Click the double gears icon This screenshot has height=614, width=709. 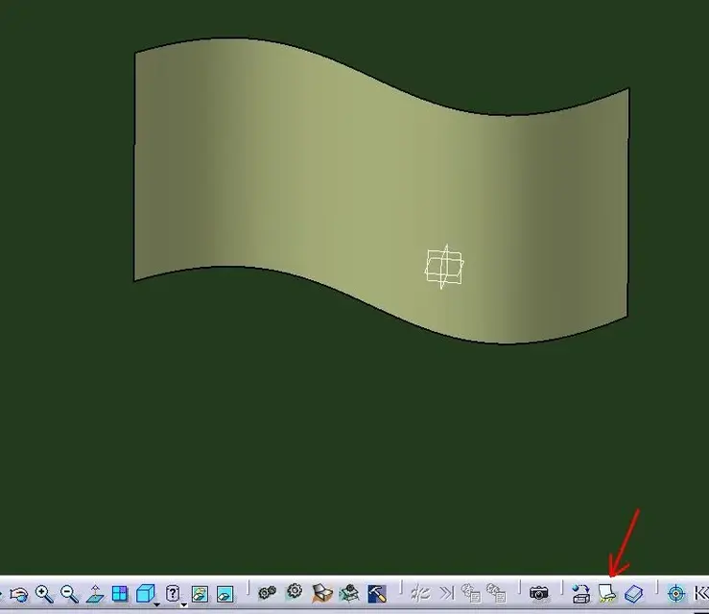pyautogui.click(x=268, y=594)
